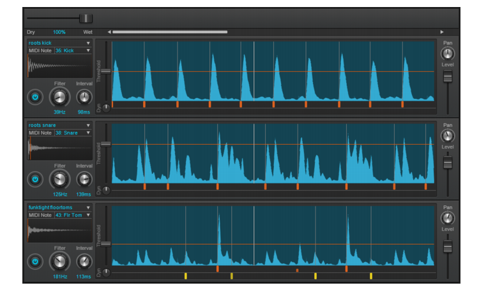The height and width of the screenshot is (290, 479).
Task: Click the roots kick Level fader
Action: point(448,77)
